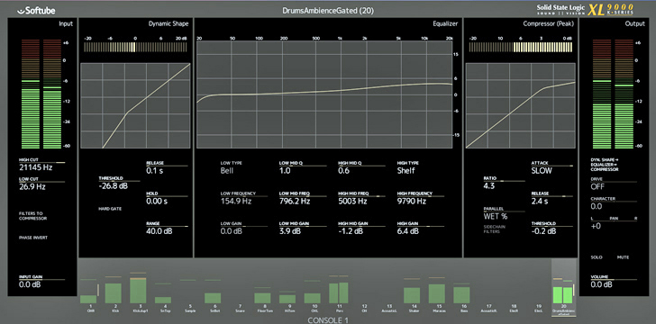Adjust Hold 0.00 s value
The image size is (656, 324).
[x=167, y=198]
